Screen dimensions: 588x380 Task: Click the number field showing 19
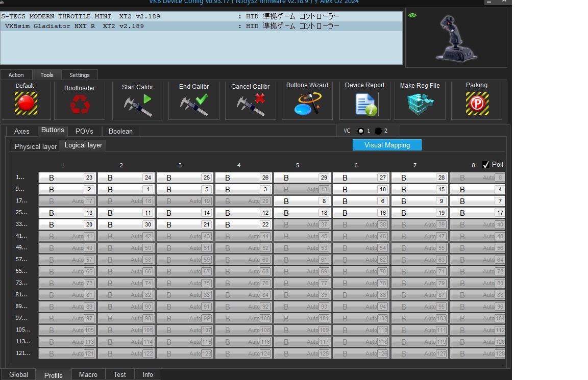[442, 213]
